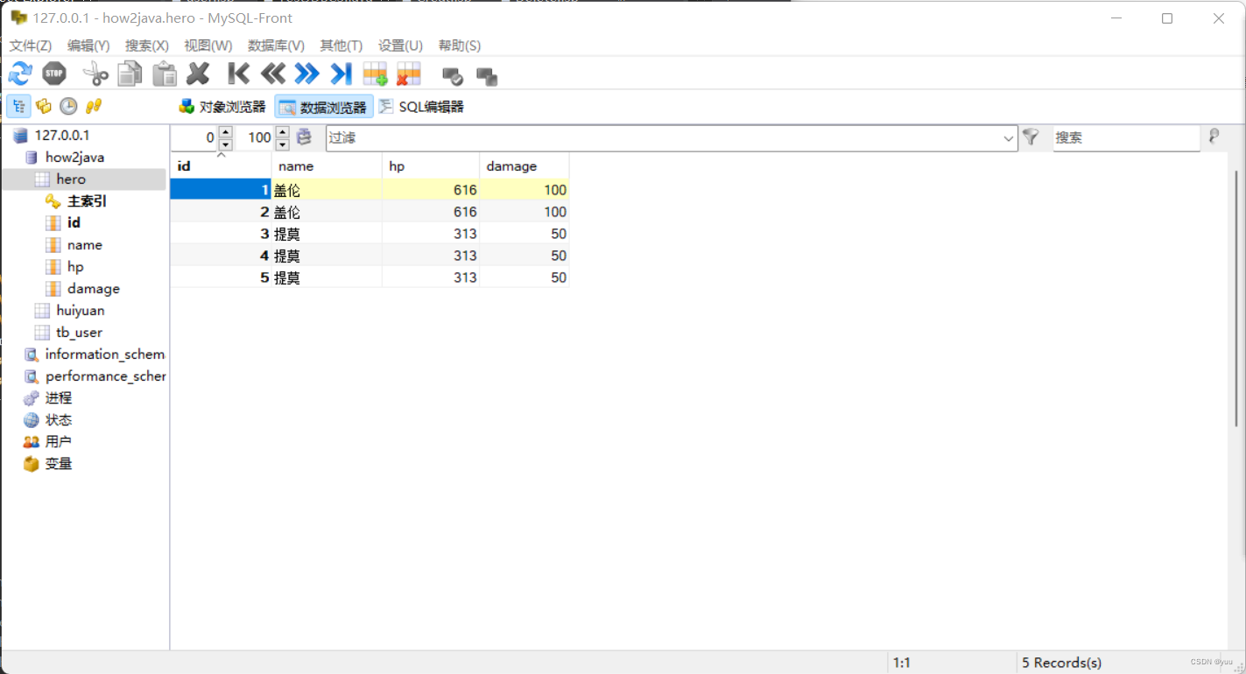Toggle the object tree sidebar
Viewport: 1246px width, 674px height.
tap(18, 105)
